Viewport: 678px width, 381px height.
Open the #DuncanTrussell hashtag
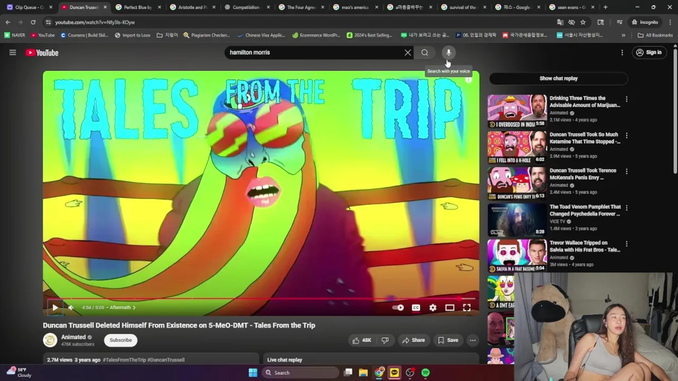click(x=166, y=360)
